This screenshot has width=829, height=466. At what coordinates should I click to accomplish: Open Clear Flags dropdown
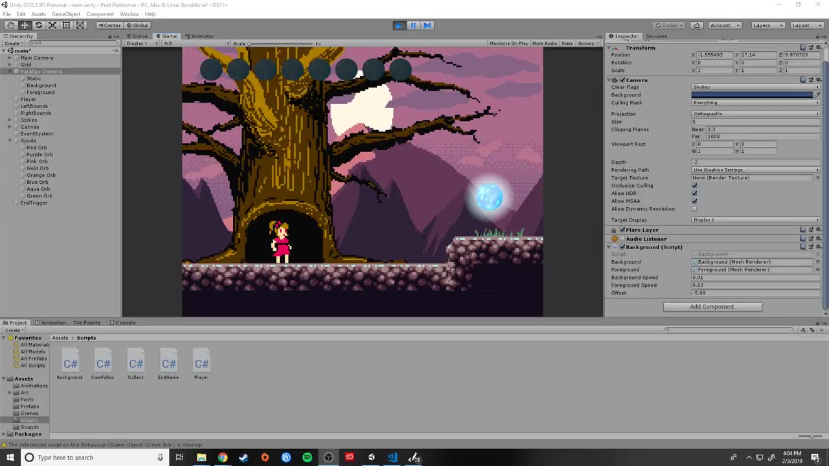(756, 87)
